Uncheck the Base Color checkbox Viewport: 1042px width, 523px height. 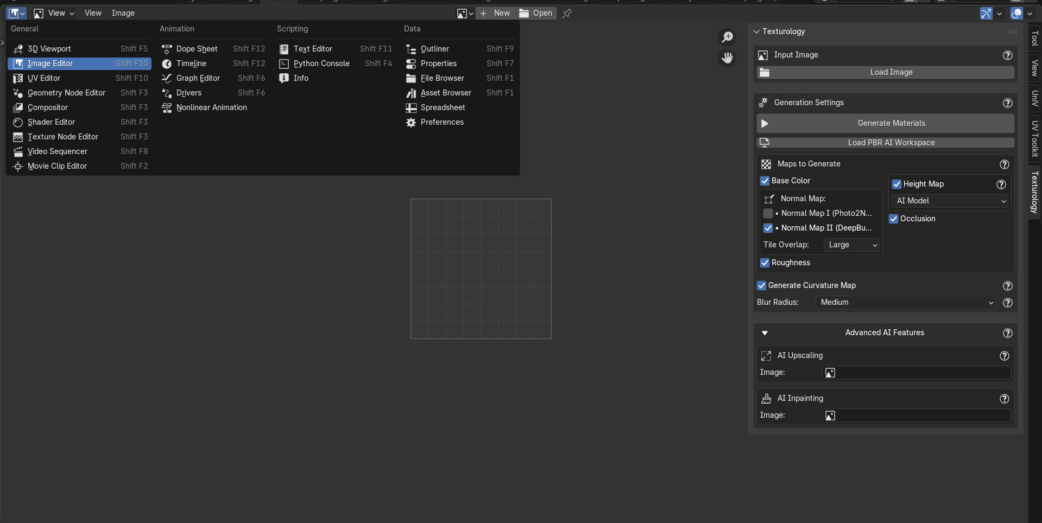(765, 181)
